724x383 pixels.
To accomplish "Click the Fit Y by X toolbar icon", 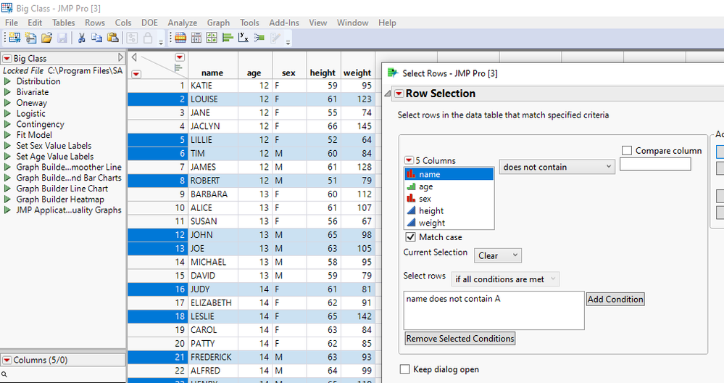I will click(x=244, y=38).
